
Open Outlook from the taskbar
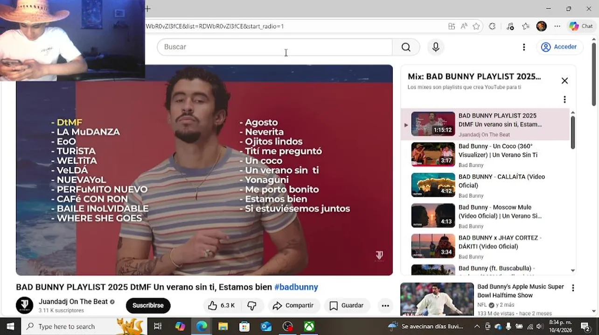click(x=266, y=326)
